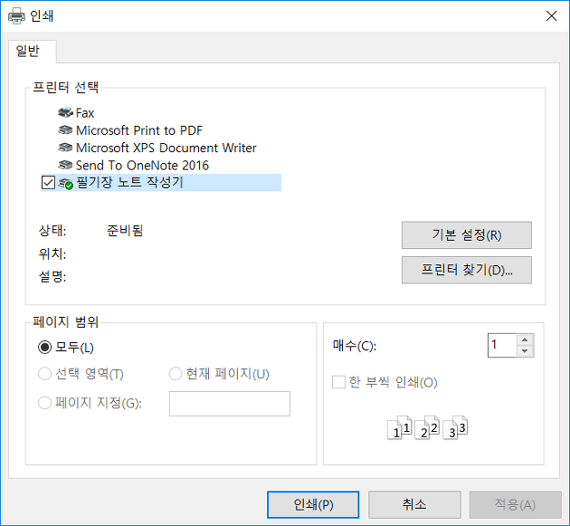570x526 pixels.
Task: Select the '필기장 노트 작성기' text entry
Action: click(129, 183)
